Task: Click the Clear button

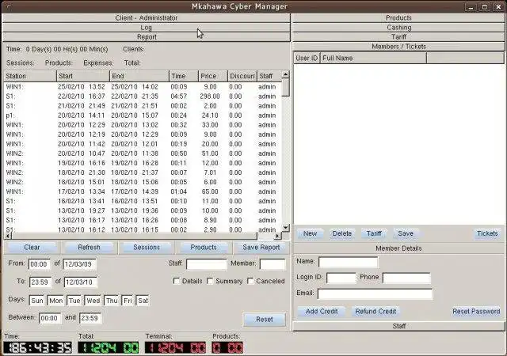Action: pos(32,248)
